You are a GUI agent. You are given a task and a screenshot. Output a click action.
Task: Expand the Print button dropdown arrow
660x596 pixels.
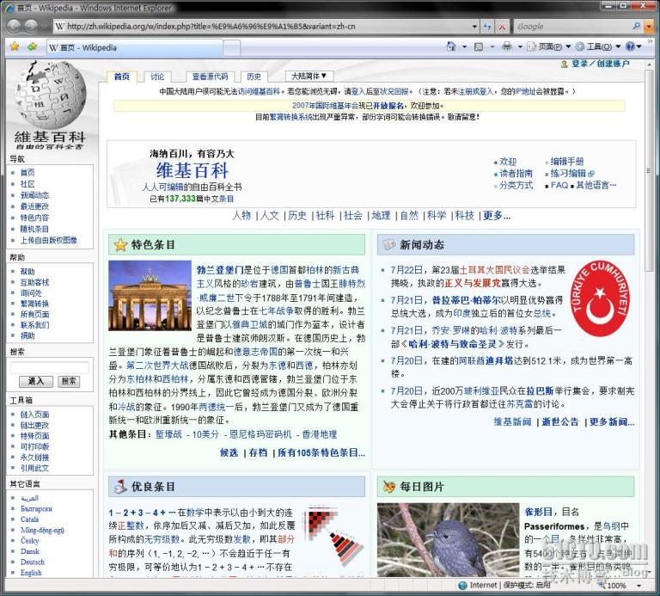(x=520, y=46)
